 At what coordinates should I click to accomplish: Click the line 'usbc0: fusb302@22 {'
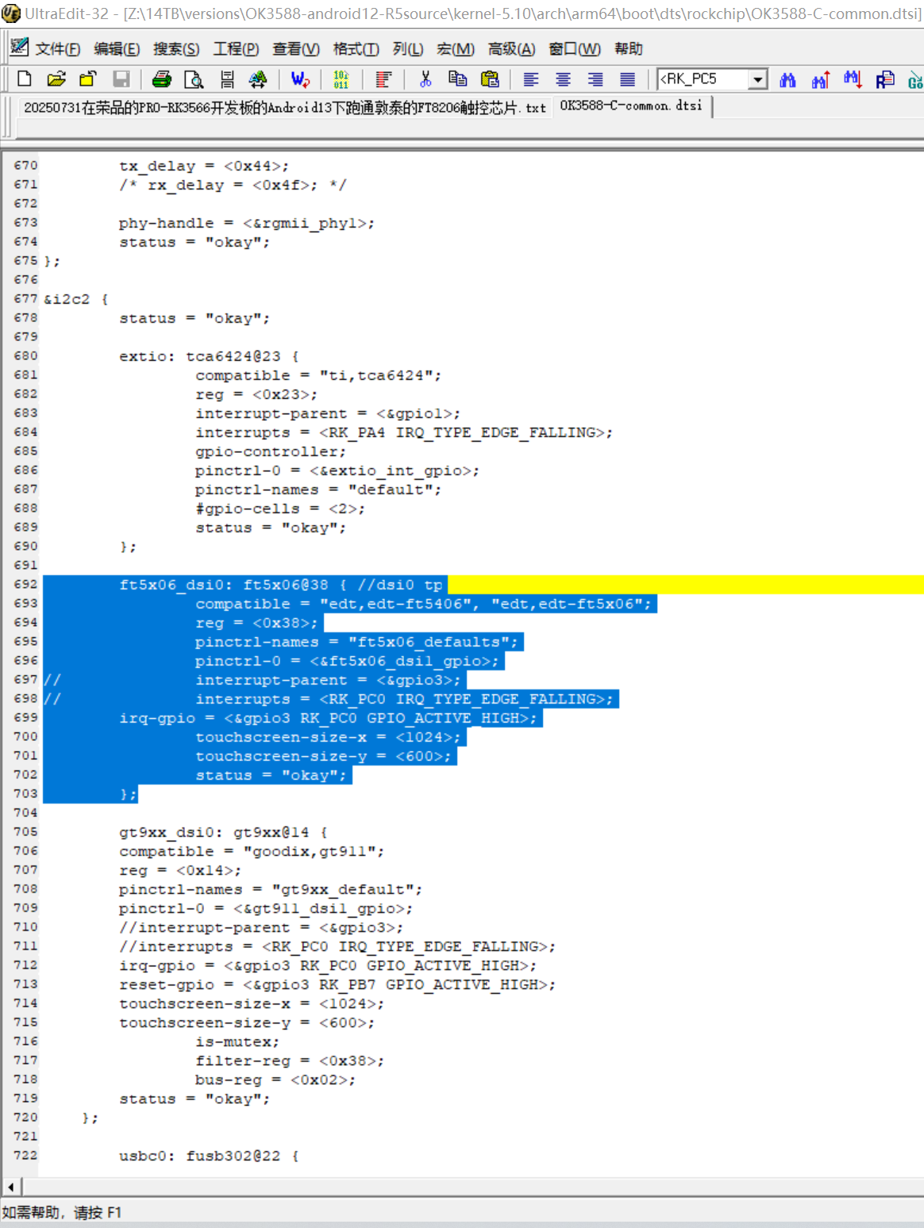coord(209,1156)
